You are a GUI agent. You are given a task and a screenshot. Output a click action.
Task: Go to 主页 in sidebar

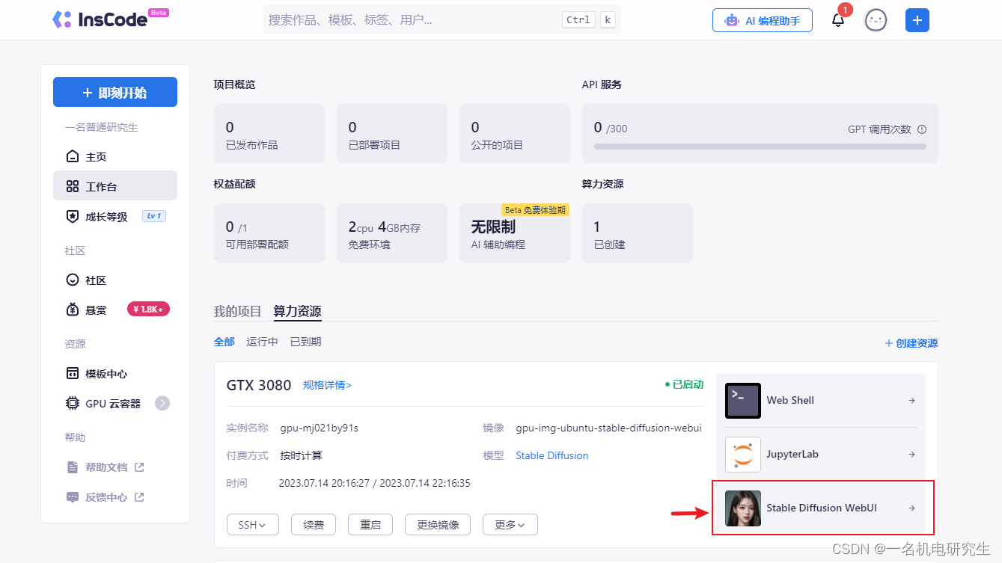click(115, 156)
